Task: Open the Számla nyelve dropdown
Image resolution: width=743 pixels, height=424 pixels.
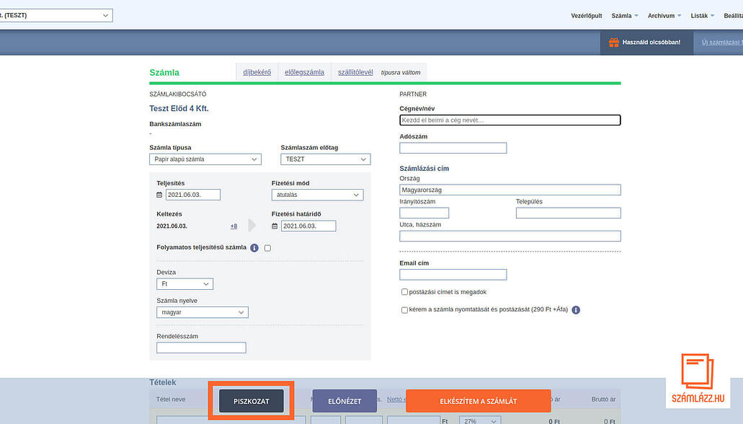Action: click(x=202, y=312)
